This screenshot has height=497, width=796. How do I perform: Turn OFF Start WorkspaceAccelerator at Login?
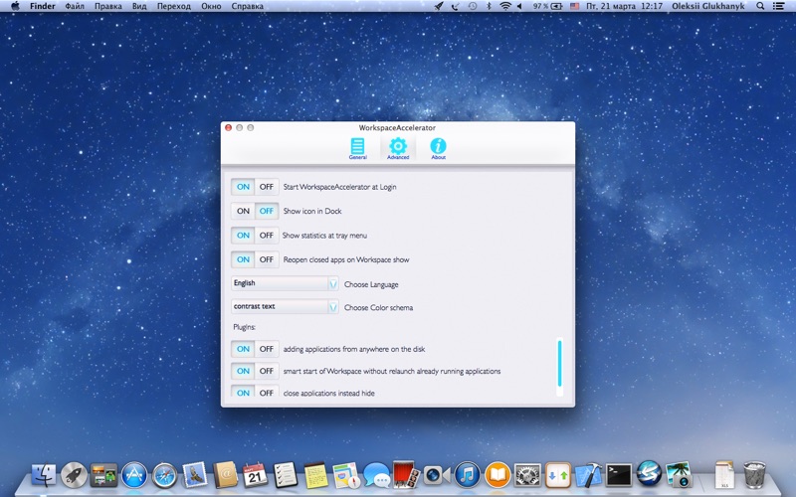click(x=267, y=187)
